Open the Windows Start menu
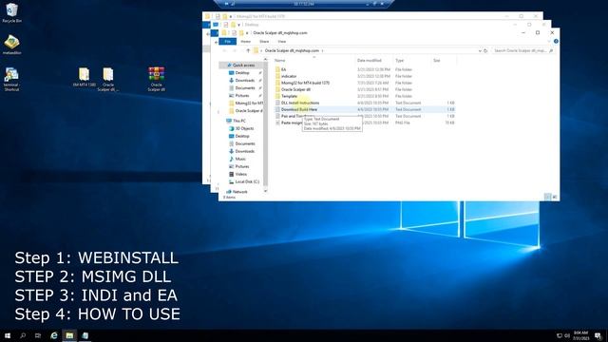The height and width of the screenshot is (342, 608). coord(8,335)
